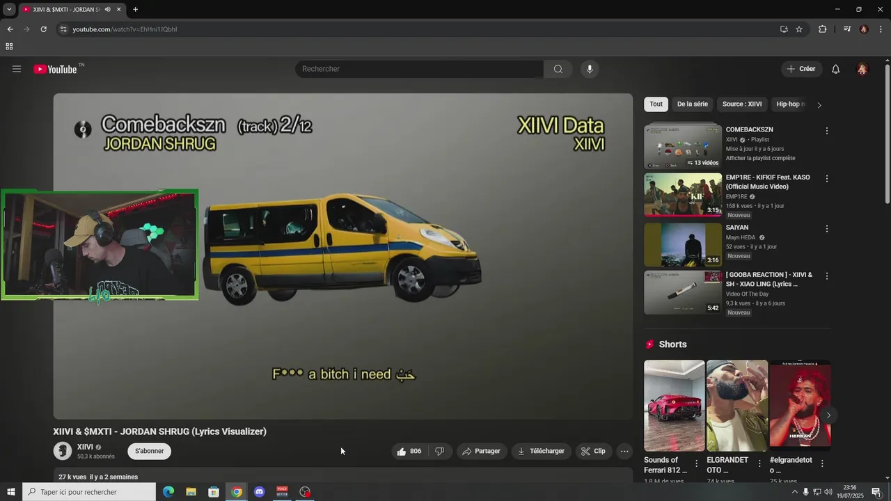Click the search magnifier button
The height and width of the screenshot is (501, 891).
(558, 69)
